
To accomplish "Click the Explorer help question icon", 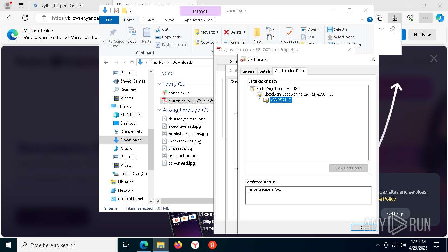I will [370, 20].
